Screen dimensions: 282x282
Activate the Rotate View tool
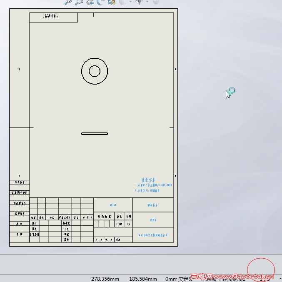point(100,2)
